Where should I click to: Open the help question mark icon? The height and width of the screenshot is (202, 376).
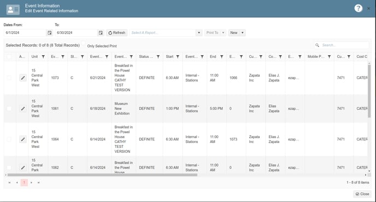(359, 8)
